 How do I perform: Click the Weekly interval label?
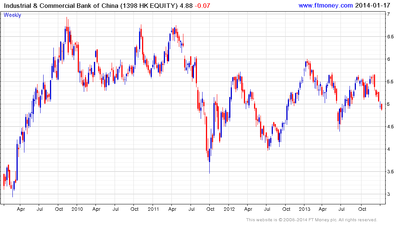pos(12,15)
